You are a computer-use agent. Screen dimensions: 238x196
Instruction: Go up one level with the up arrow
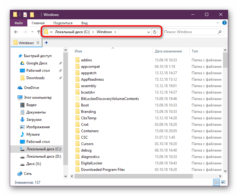coord(39,32)
